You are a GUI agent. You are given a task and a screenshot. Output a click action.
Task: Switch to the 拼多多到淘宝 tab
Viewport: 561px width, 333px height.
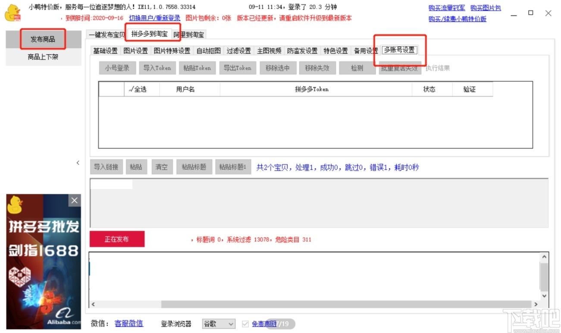coord(149,34)
